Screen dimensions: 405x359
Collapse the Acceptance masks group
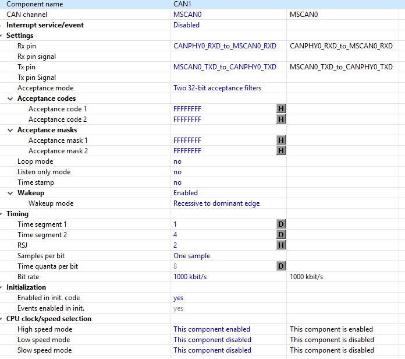10,130
